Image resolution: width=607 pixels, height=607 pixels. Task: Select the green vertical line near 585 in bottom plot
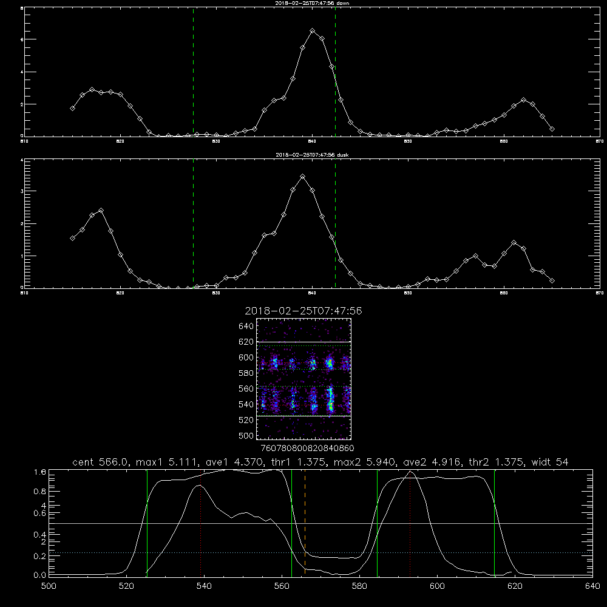pos(377,523)
